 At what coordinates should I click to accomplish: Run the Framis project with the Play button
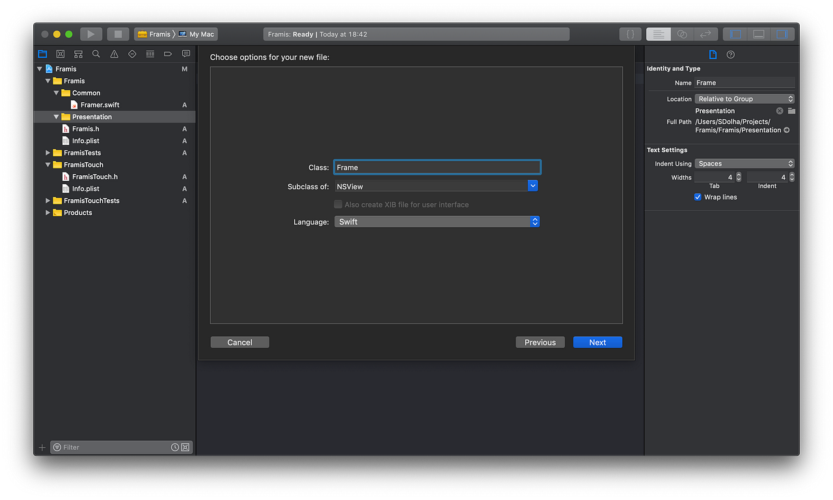90,33
